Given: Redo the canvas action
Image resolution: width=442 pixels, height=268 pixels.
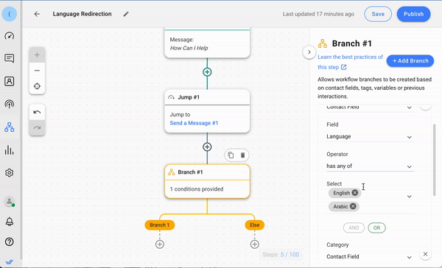Looking at the screenshot, I should 37,128.
